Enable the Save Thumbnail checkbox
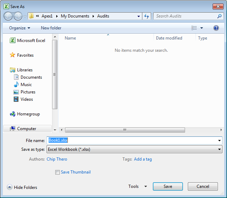 [57, 172]
